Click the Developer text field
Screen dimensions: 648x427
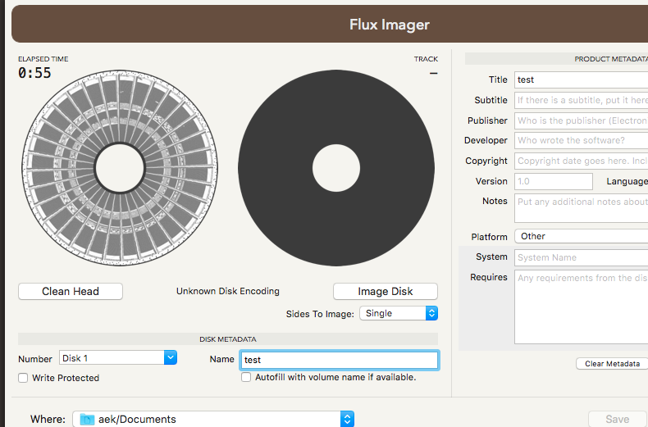click(x=581, y=140)
